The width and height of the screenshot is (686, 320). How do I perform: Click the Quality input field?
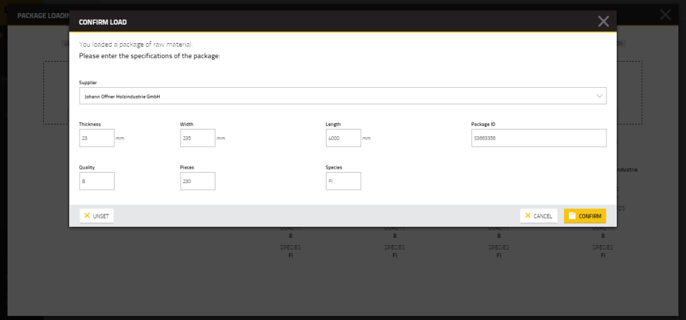97,181
